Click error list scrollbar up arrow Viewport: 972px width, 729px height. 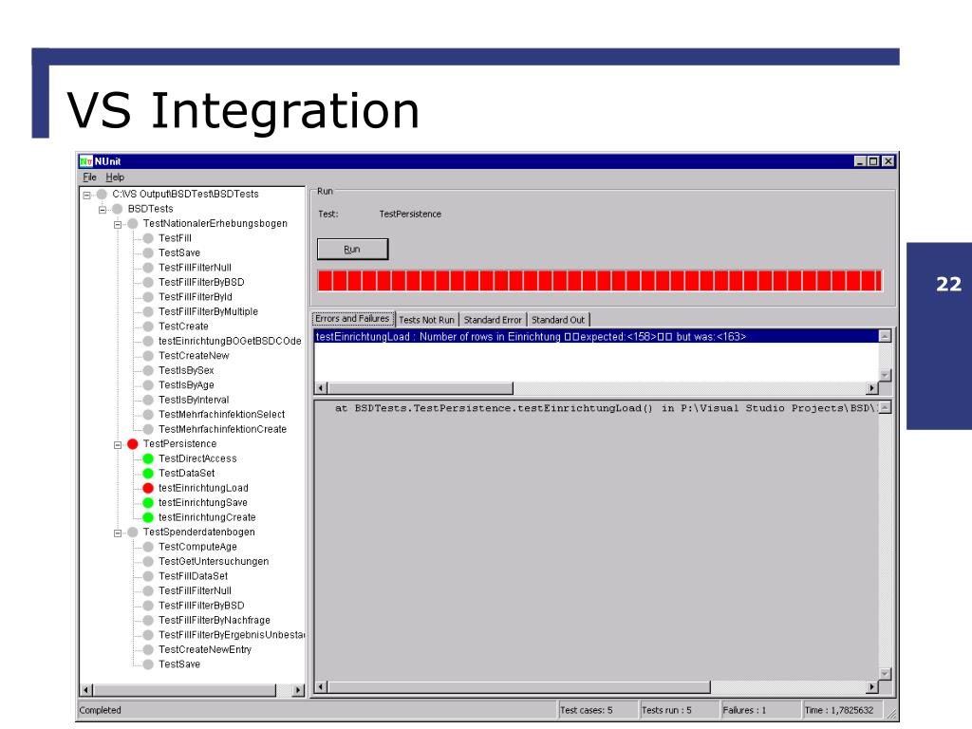tap(886, 336)
